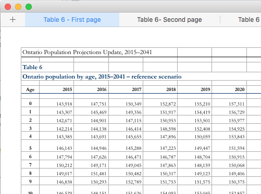
Task: Select the age 8 row label
Action: coord(30,173)
